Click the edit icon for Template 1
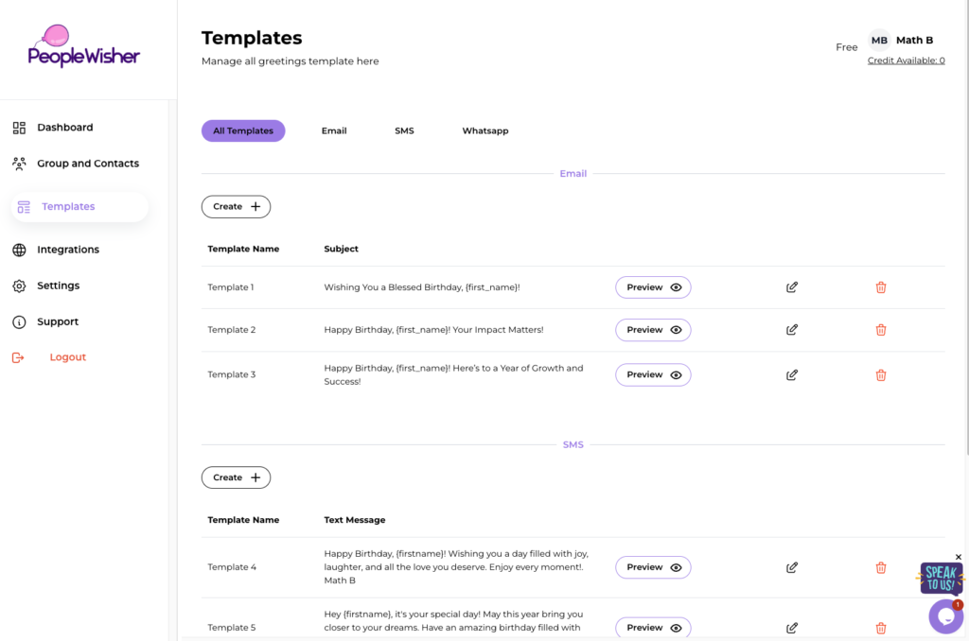This screenshot has height=641, width=969. point(792,287)
